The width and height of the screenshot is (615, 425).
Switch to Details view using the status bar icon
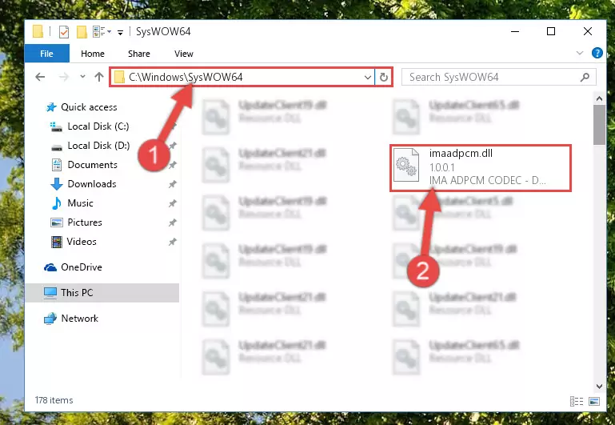tap(576, 401)
